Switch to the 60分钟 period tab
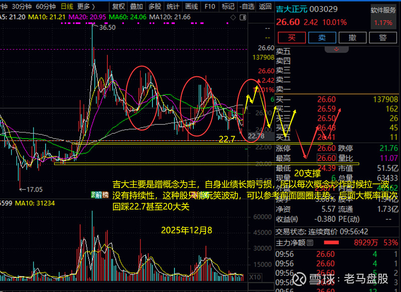This screenshot has height=292, width=401. (46, 7)
